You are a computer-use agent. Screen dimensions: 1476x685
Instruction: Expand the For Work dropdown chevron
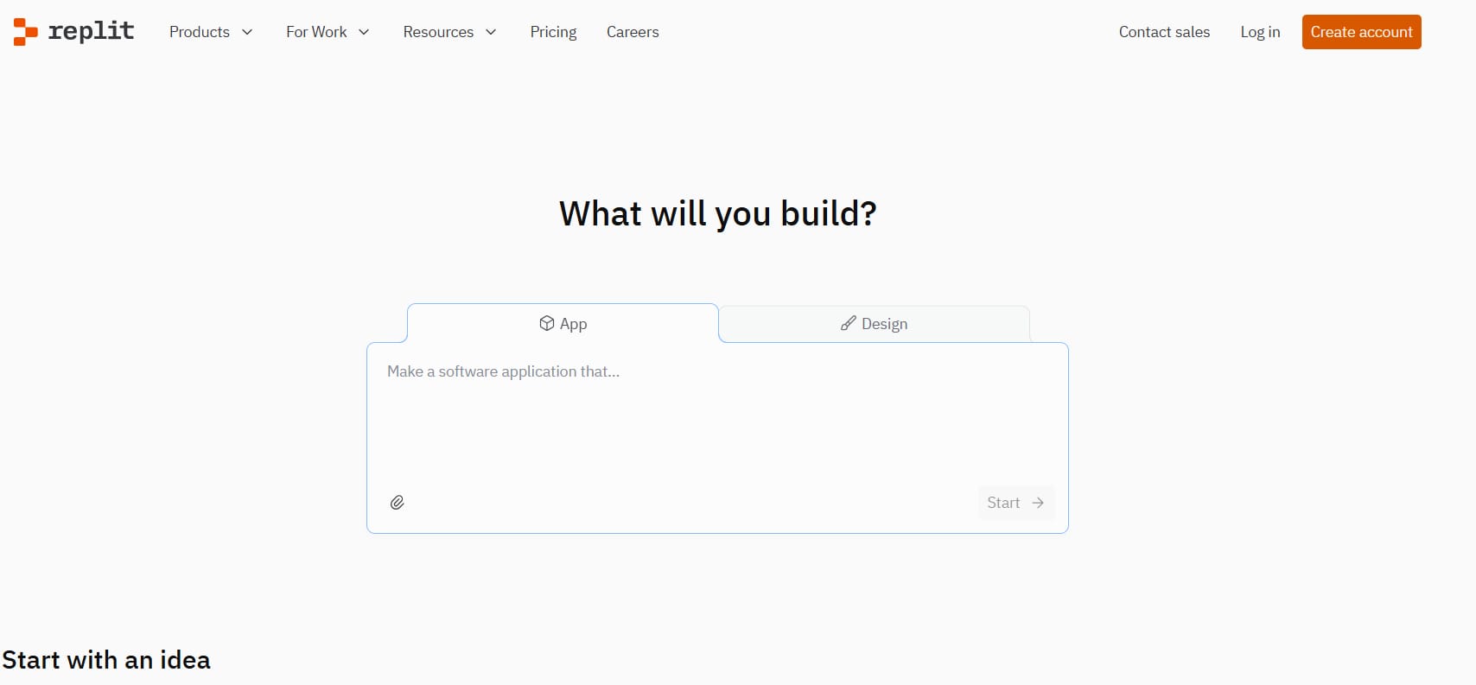pos(364,32)
